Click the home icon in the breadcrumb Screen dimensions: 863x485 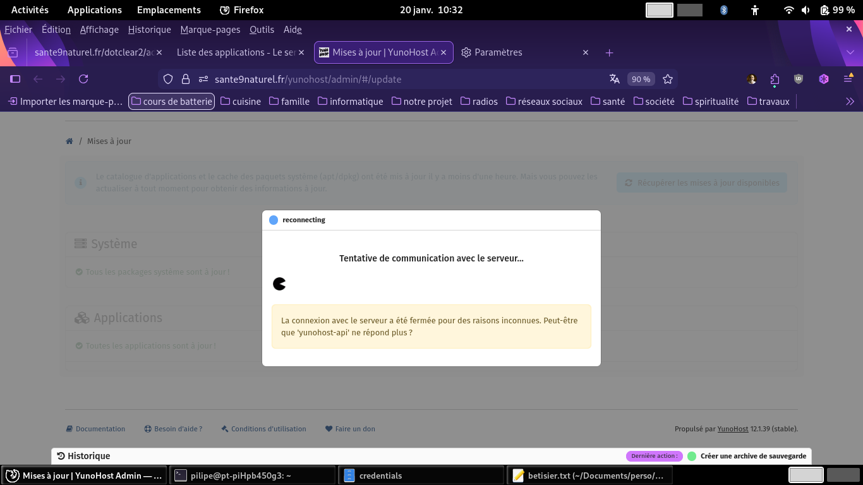[69, 141]
